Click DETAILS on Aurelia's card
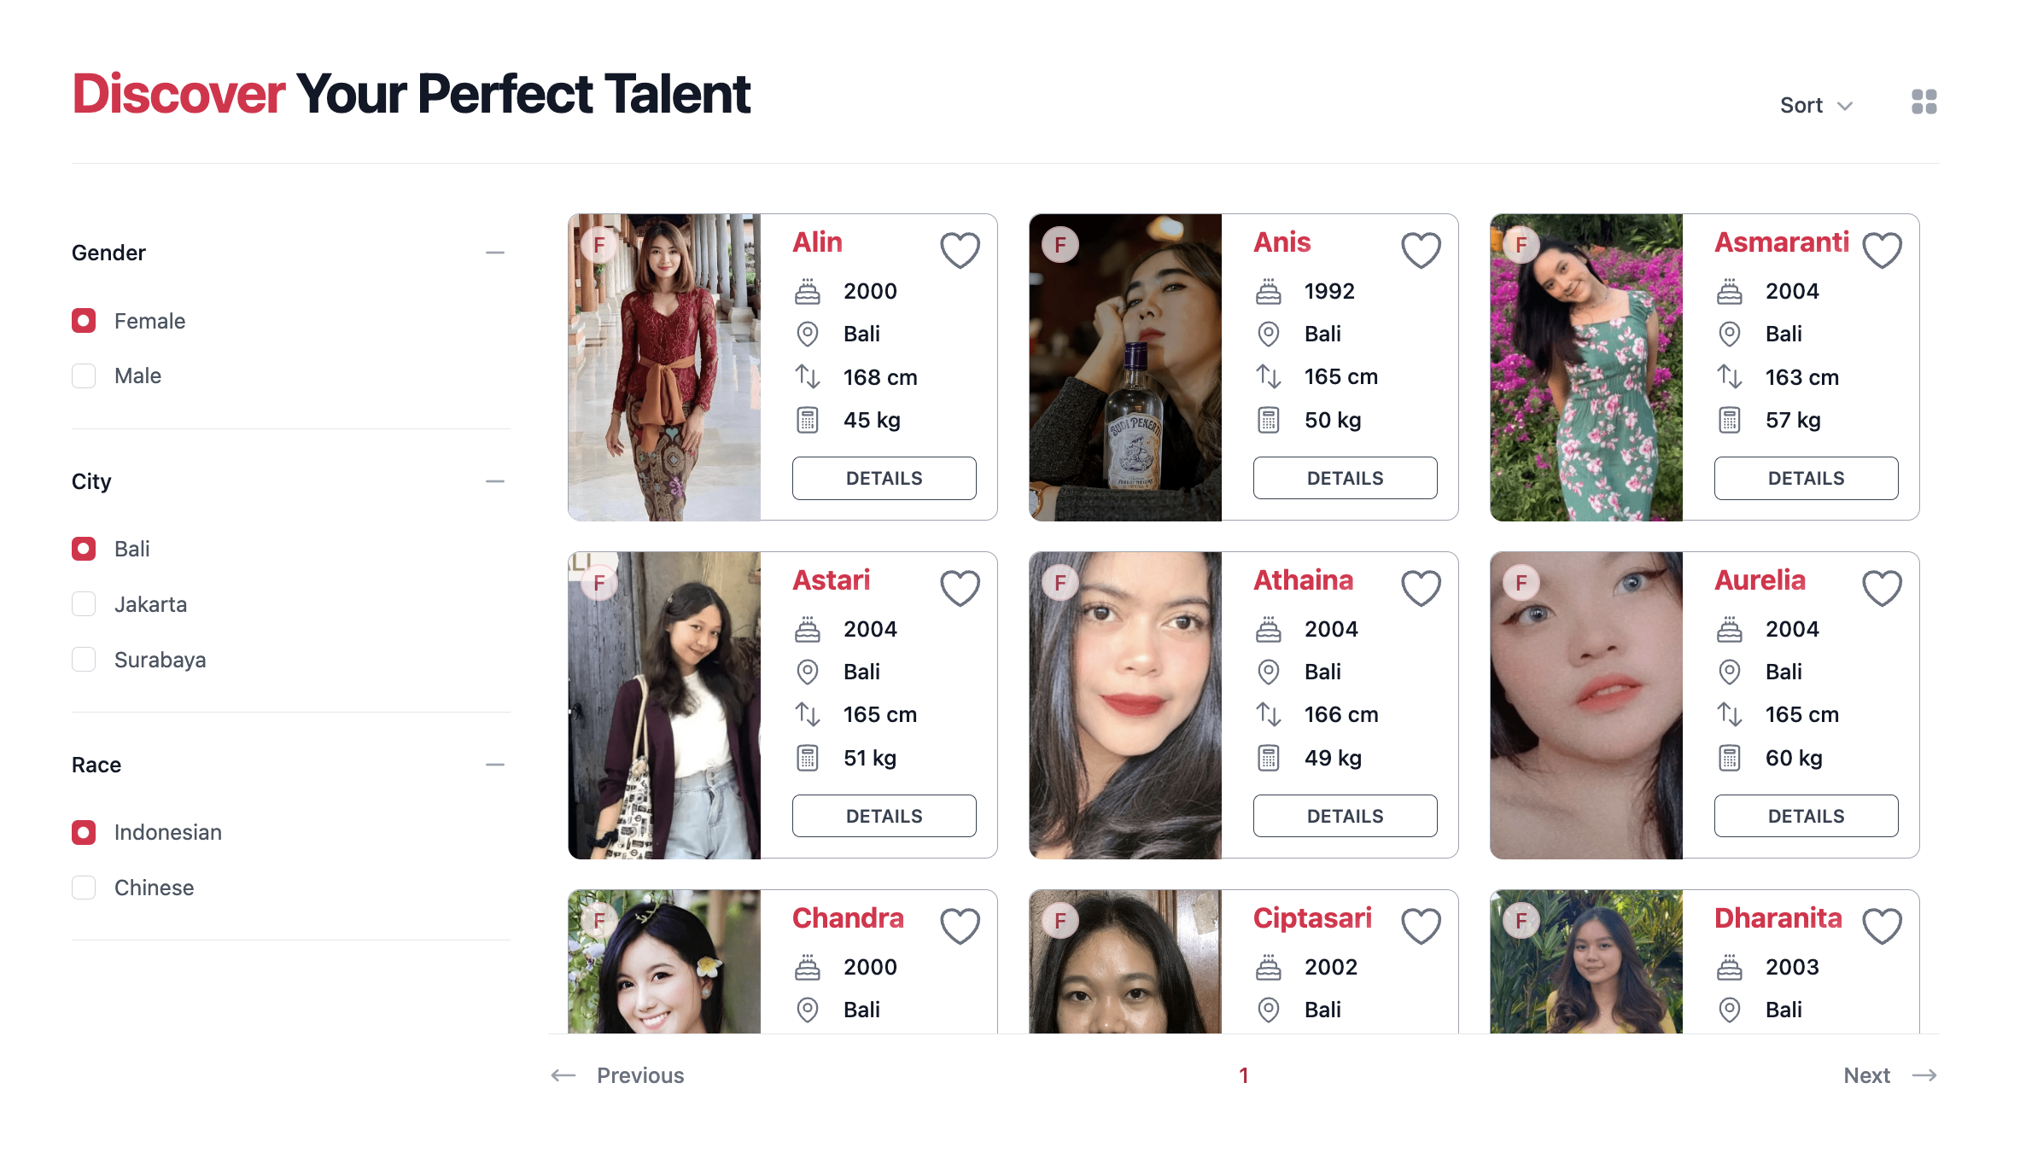This screenshot has height=1176, width=2020. point(1806,816)
